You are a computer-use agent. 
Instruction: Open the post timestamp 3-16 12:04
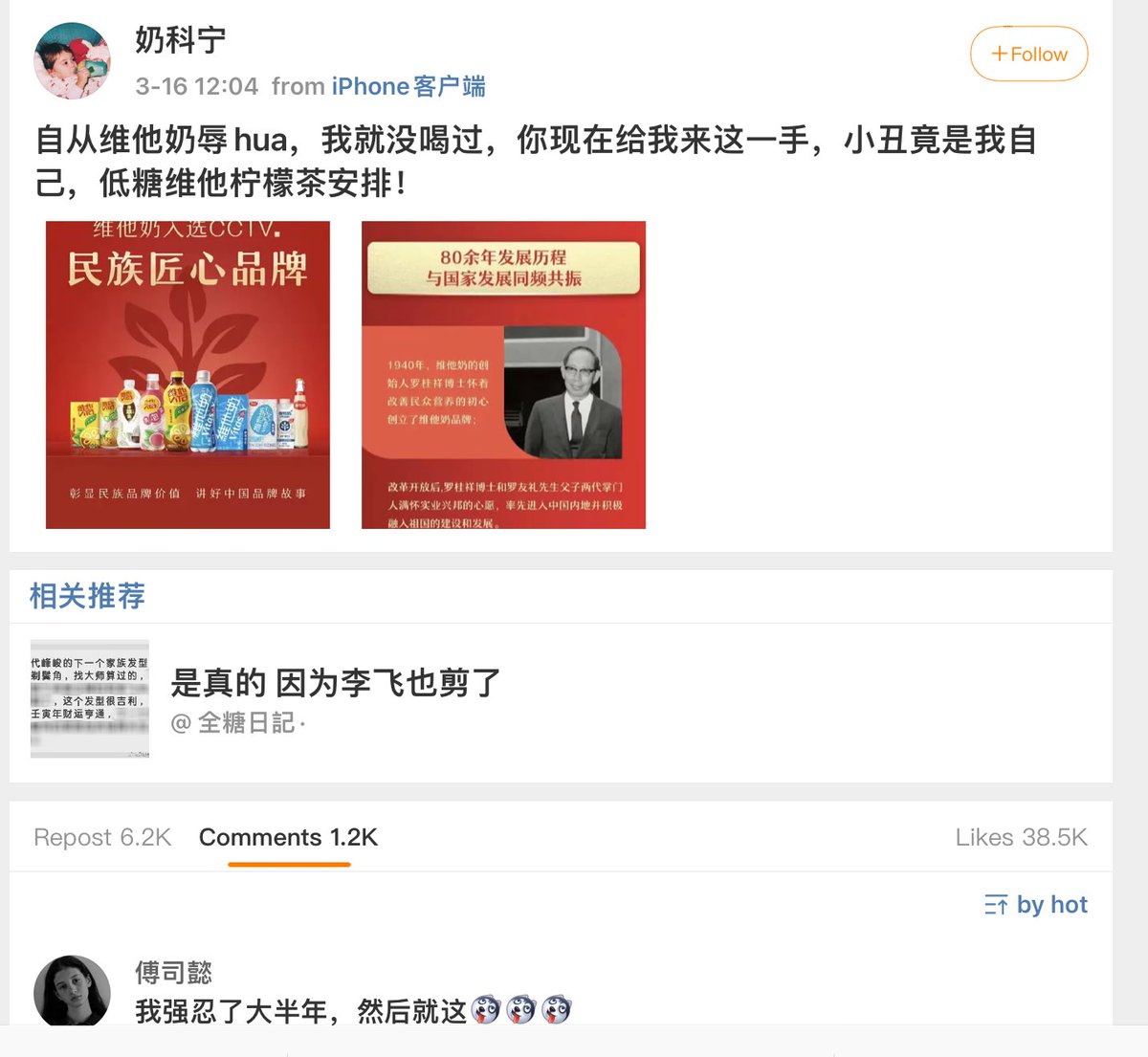pyautogui.click(x=197, y=86)
